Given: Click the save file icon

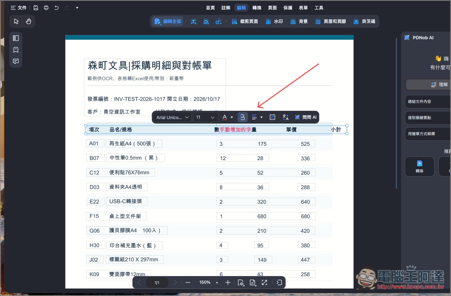Looking at the screenshot, I should pos(36,8).
